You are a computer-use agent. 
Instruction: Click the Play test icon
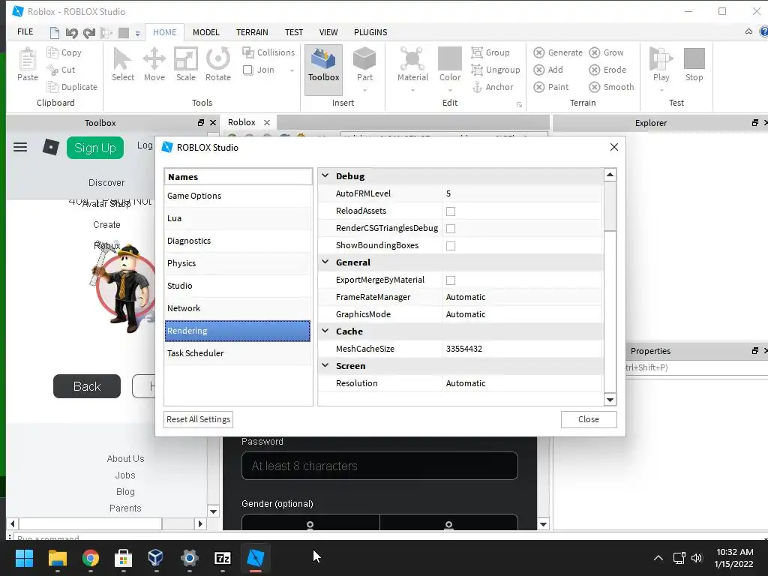[x=661, y=58]
